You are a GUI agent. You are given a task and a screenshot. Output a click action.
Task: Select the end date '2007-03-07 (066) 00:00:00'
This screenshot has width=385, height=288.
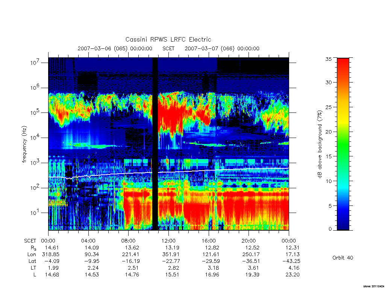222,48
